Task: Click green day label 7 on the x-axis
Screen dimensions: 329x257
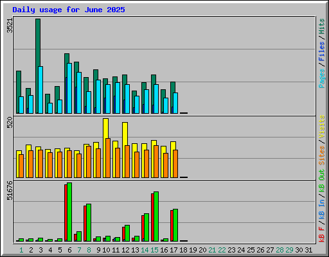Action: point(79,250)
